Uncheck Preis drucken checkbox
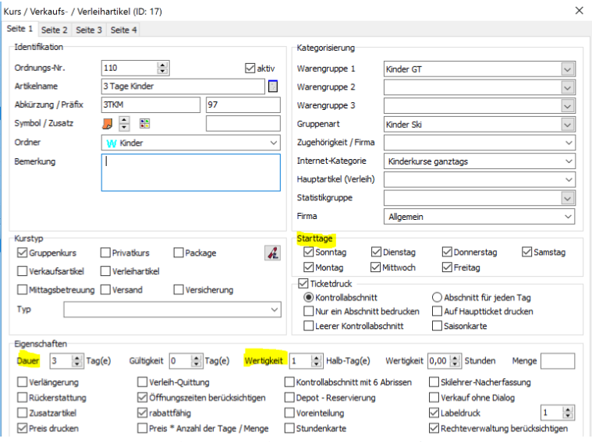 (23, 429)
